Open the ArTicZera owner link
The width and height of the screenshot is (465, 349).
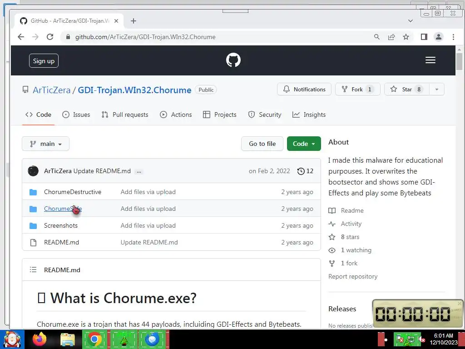pyautogui.click(x=52, y=90)
